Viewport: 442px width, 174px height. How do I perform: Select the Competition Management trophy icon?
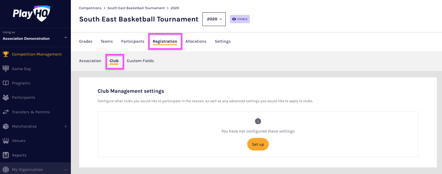(x=6, y=54)
